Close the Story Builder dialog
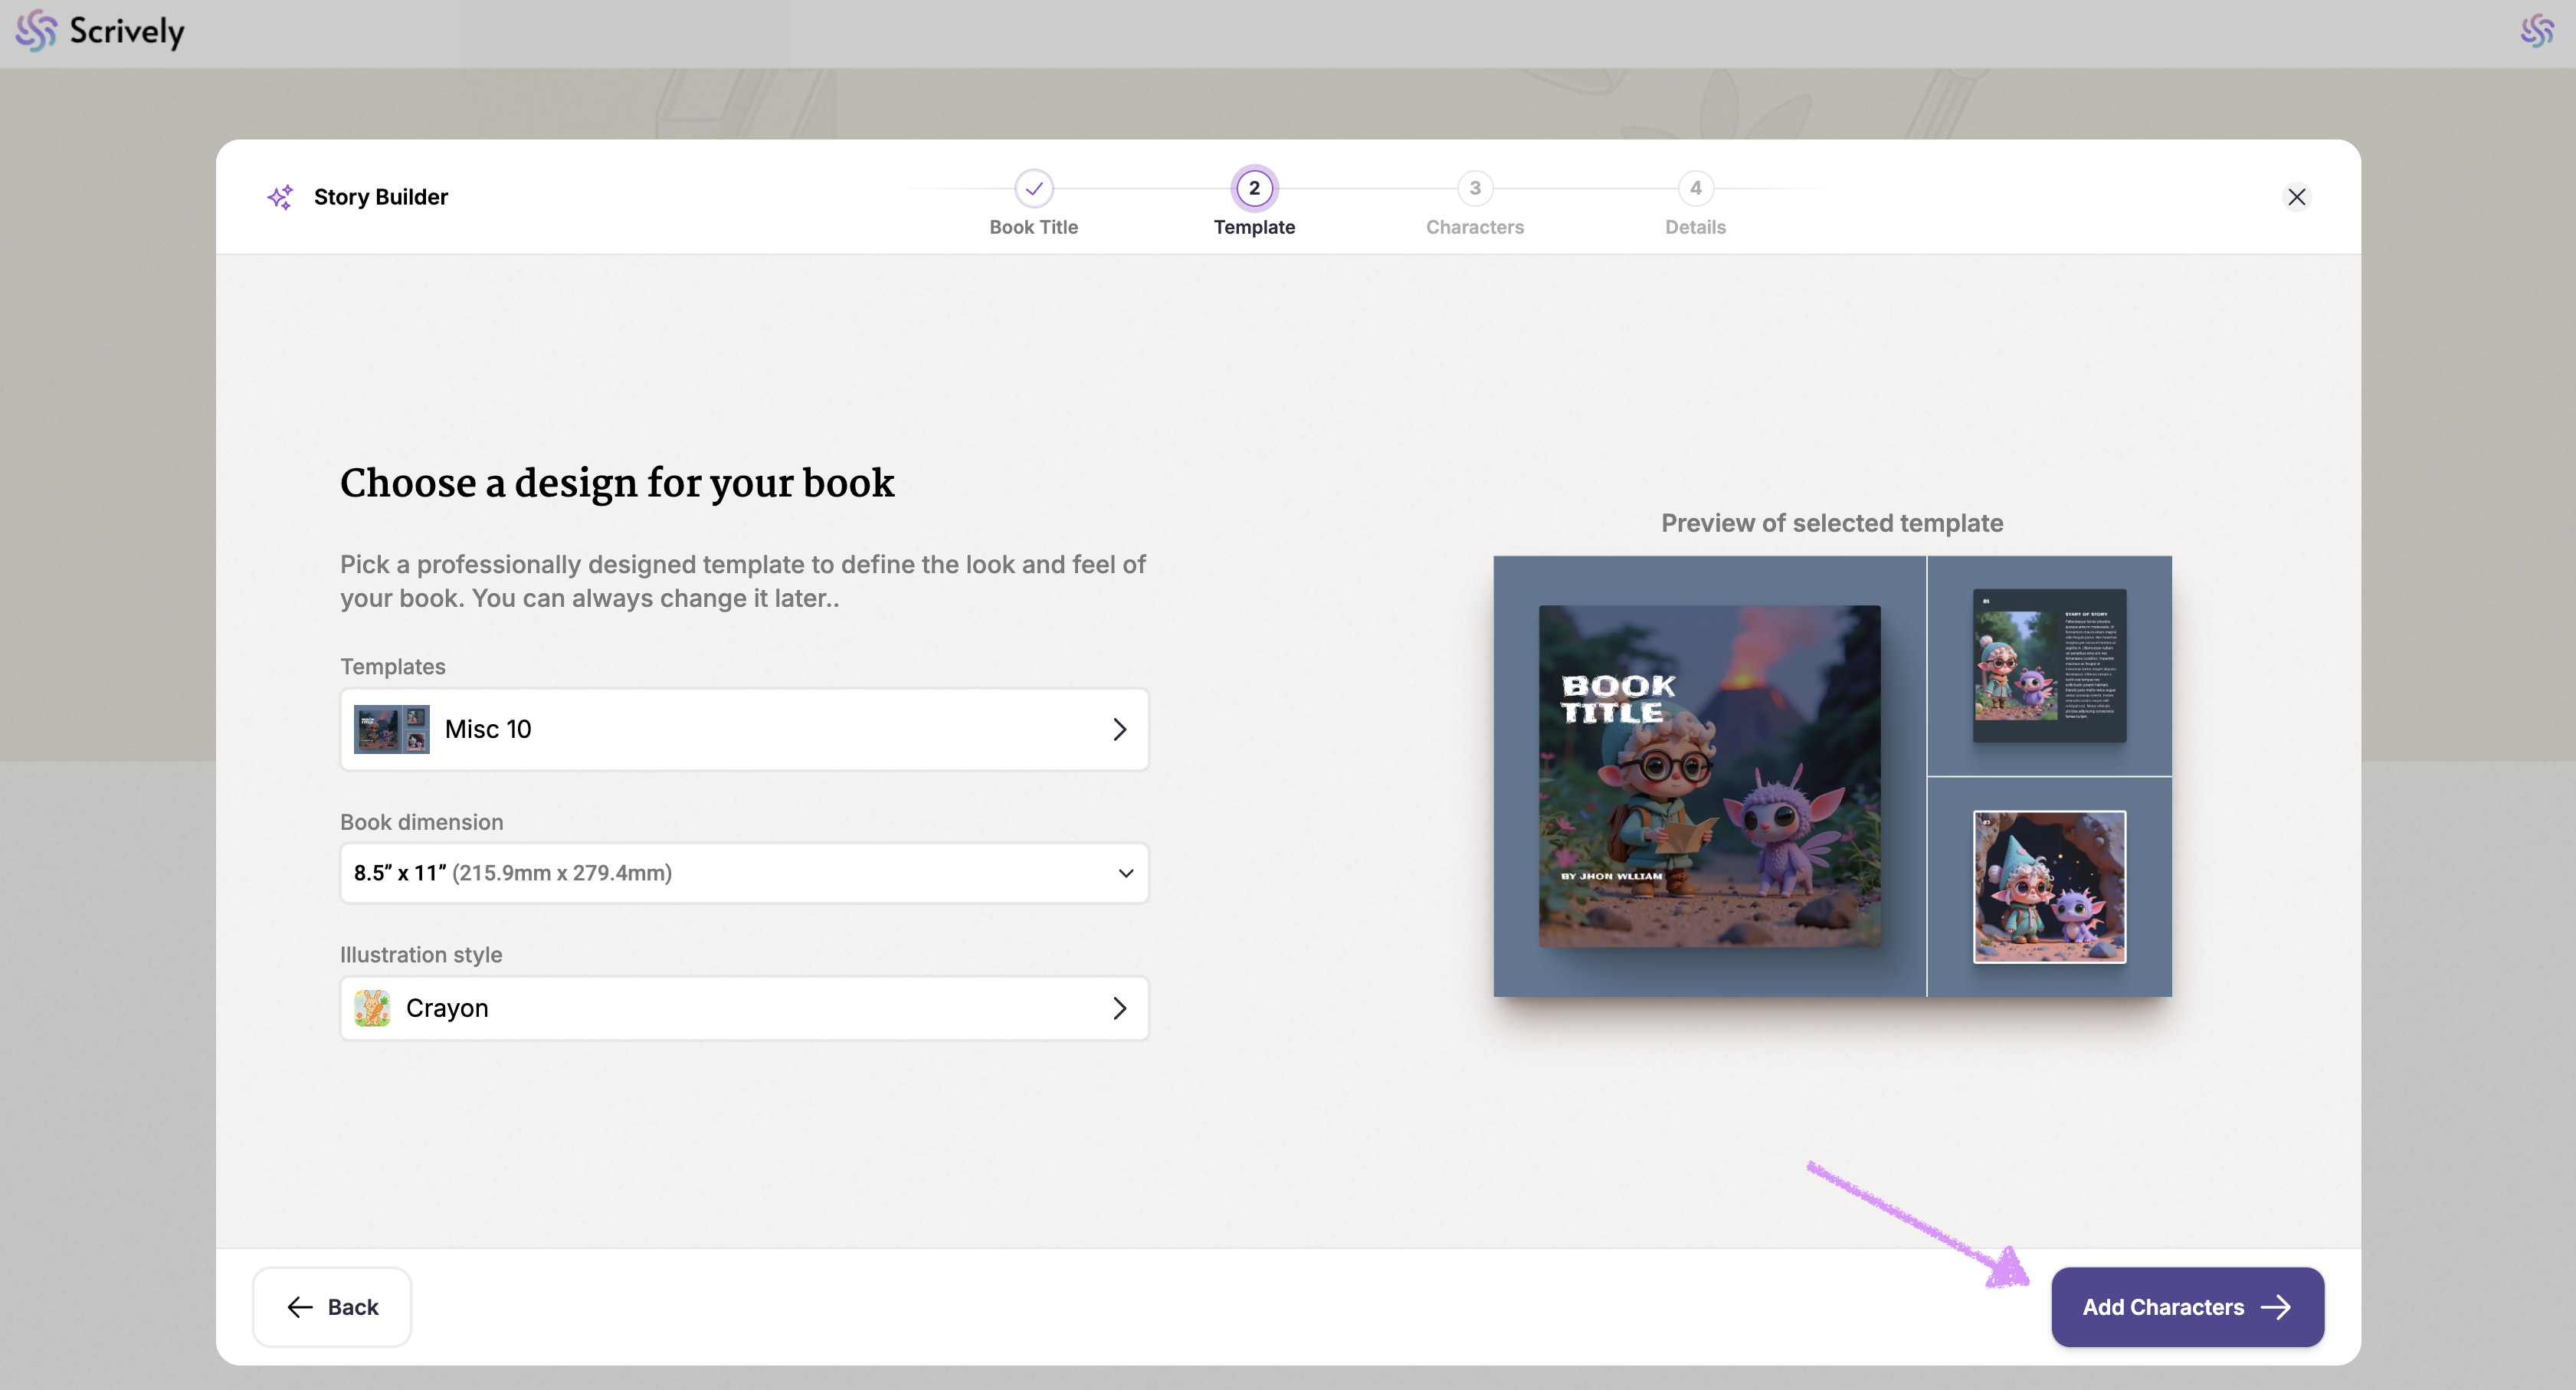This screenshot has height=1390, width=2576. pyautogui.click(x=2296, y=197)
